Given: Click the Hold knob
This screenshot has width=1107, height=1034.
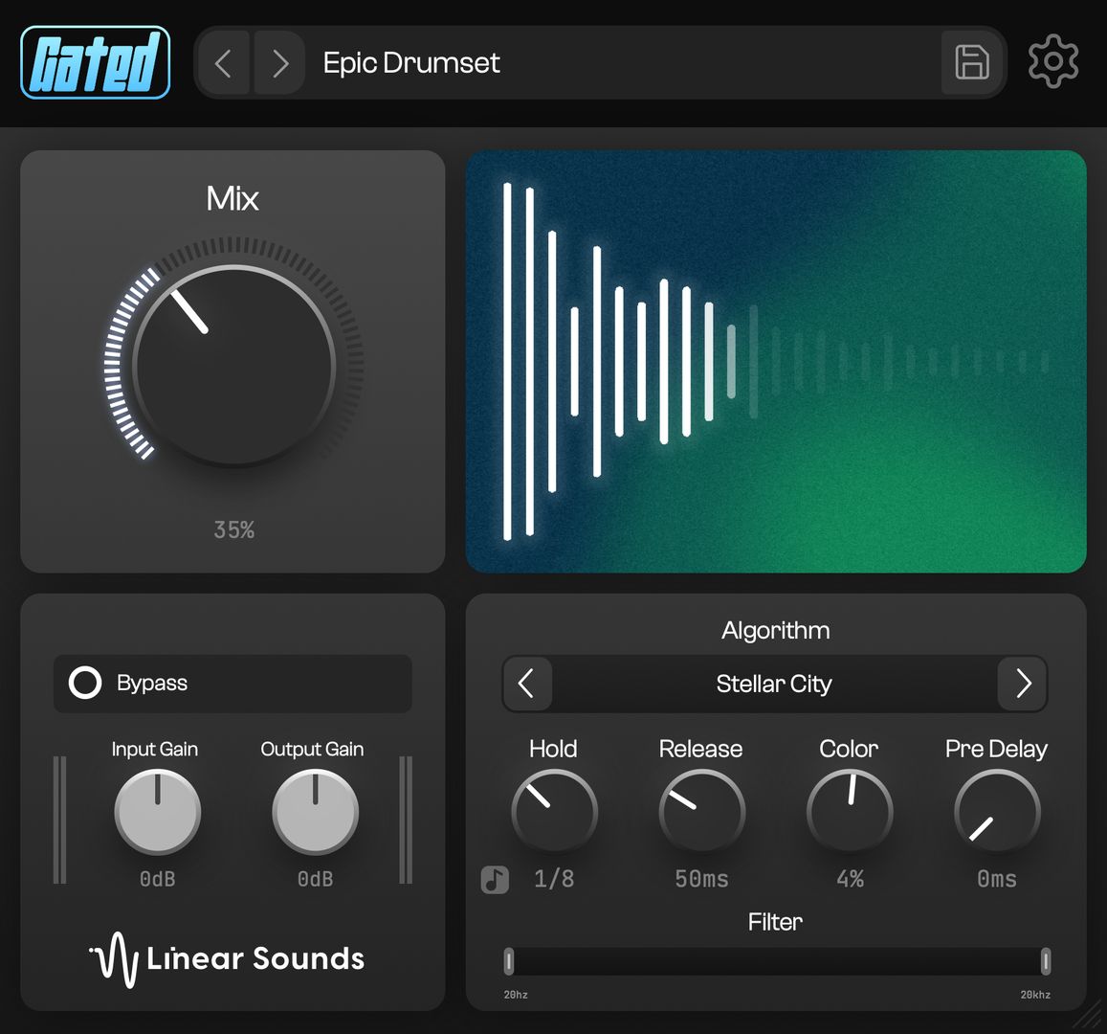Looking at the screenshot, I should coord(554,812).
